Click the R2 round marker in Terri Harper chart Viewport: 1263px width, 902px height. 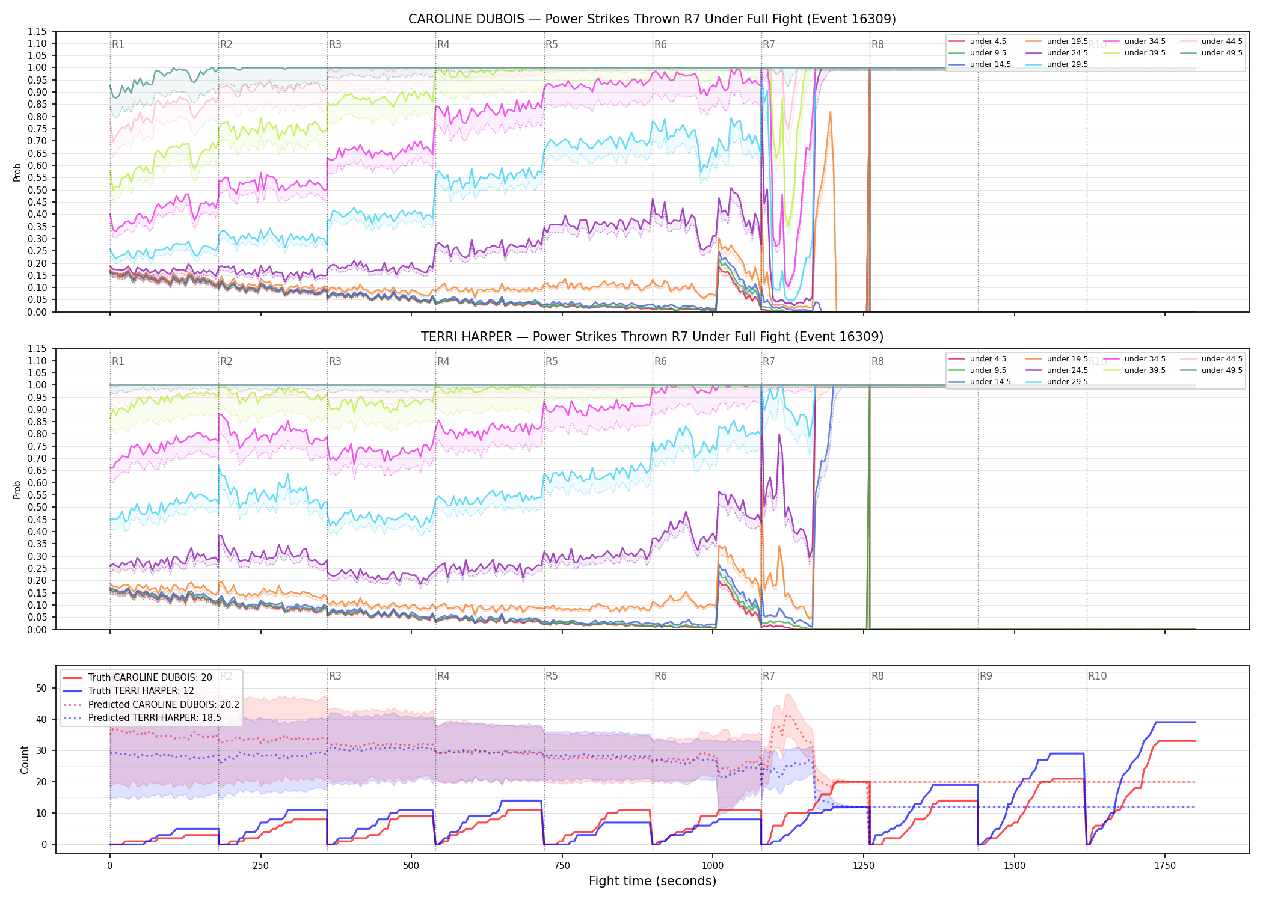pyautogui.click(x=226, y=361)
